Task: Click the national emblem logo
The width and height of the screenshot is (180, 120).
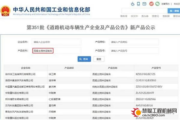Action: [x=5, y=11]
